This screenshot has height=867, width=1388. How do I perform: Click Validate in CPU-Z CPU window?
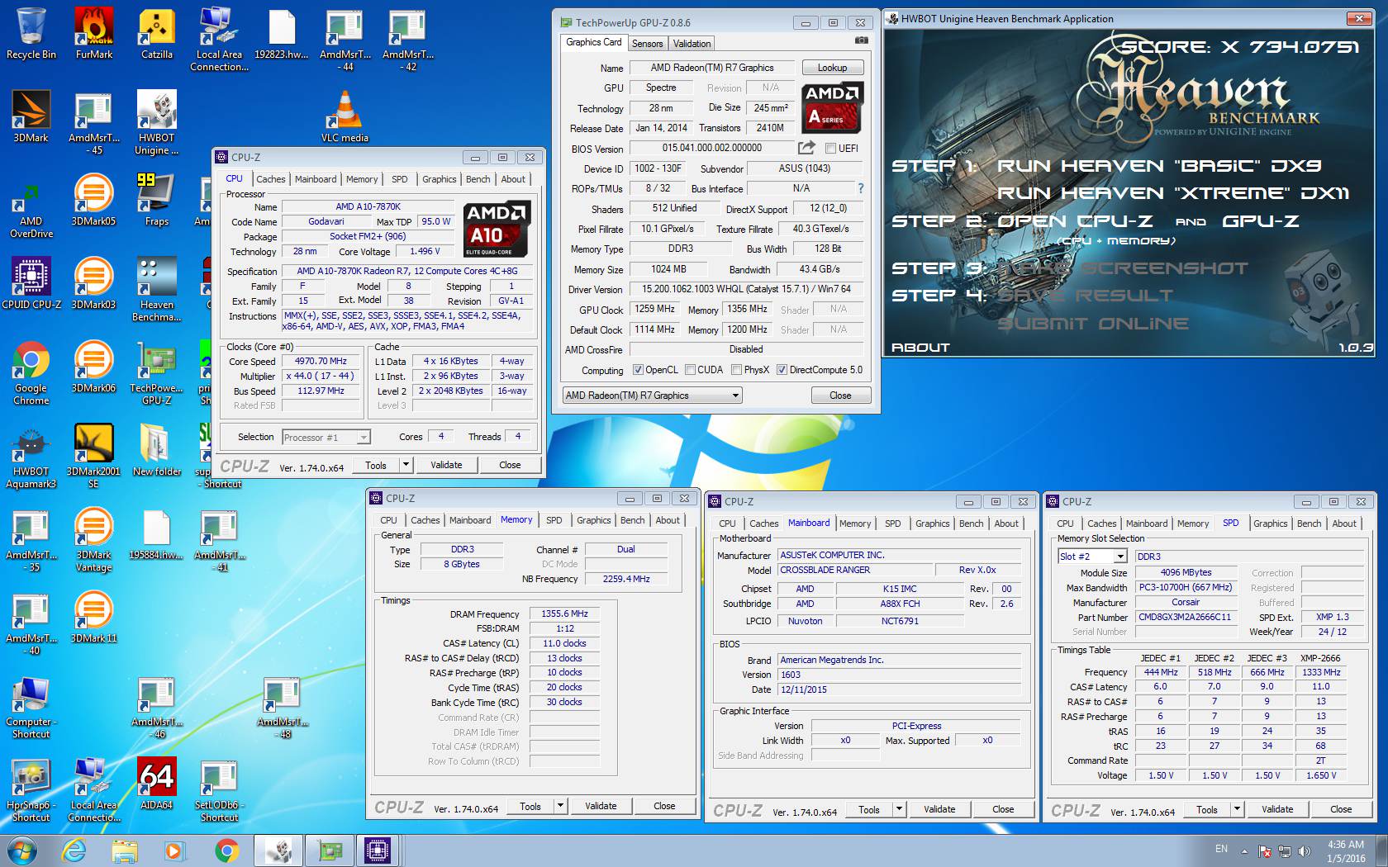(446, 465)
